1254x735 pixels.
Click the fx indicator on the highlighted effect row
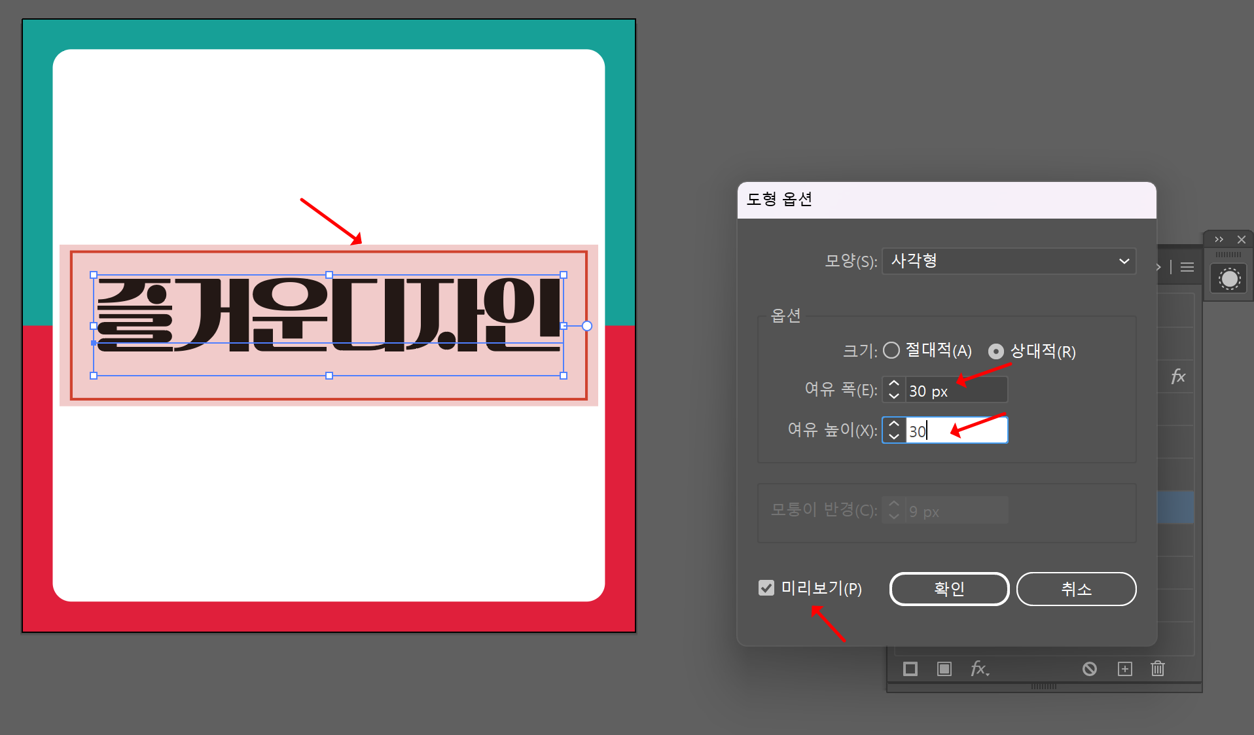(x=1177, y=376)
